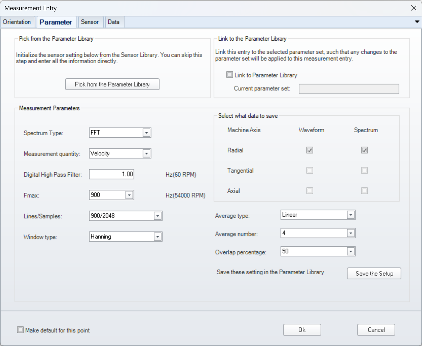The height and width of the screenshot is (346, 422).
Task: Expand the Average number dropdown
Action: coord(351,233)
